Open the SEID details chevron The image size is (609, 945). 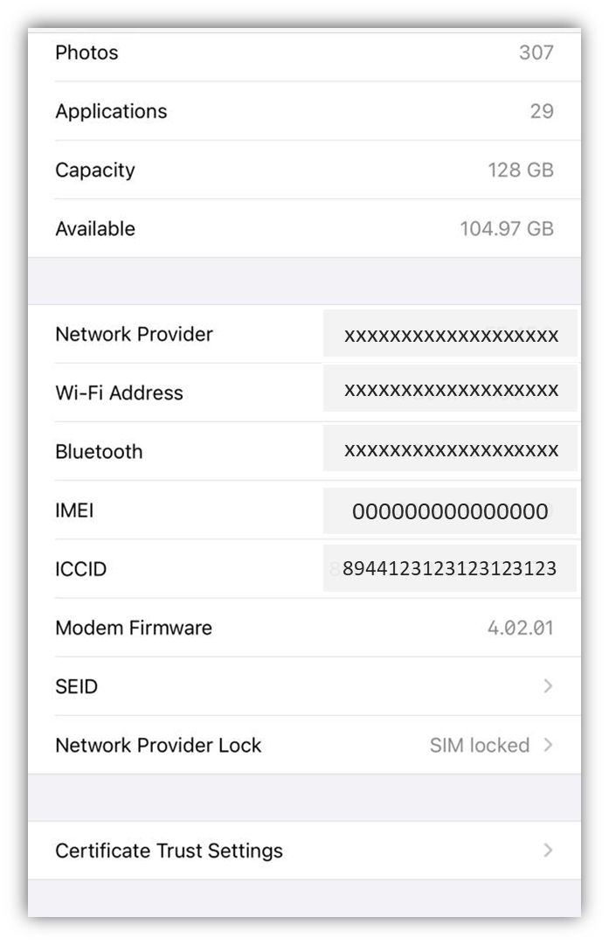[549, 686]
